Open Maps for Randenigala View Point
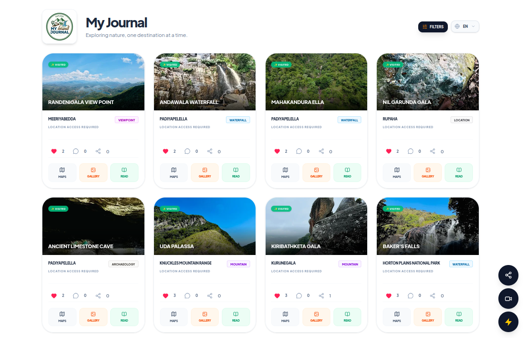523x338 pixels. point(62,173)
